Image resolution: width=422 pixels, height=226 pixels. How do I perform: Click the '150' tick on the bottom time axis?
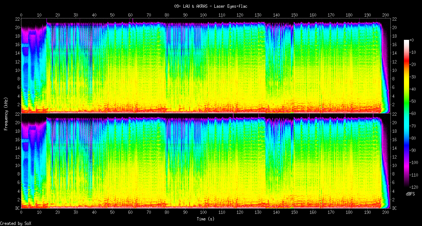click(294, 213)
